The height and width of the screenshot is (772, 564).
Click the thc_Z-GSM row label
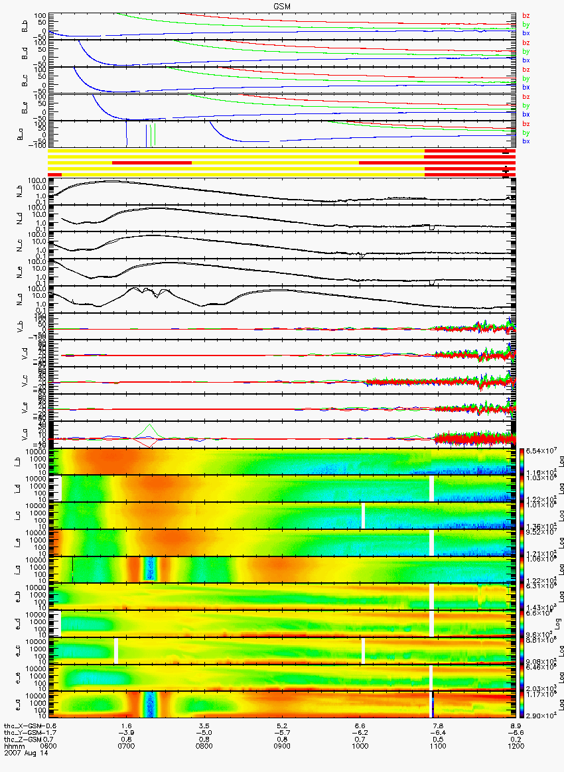click(23, 740)
